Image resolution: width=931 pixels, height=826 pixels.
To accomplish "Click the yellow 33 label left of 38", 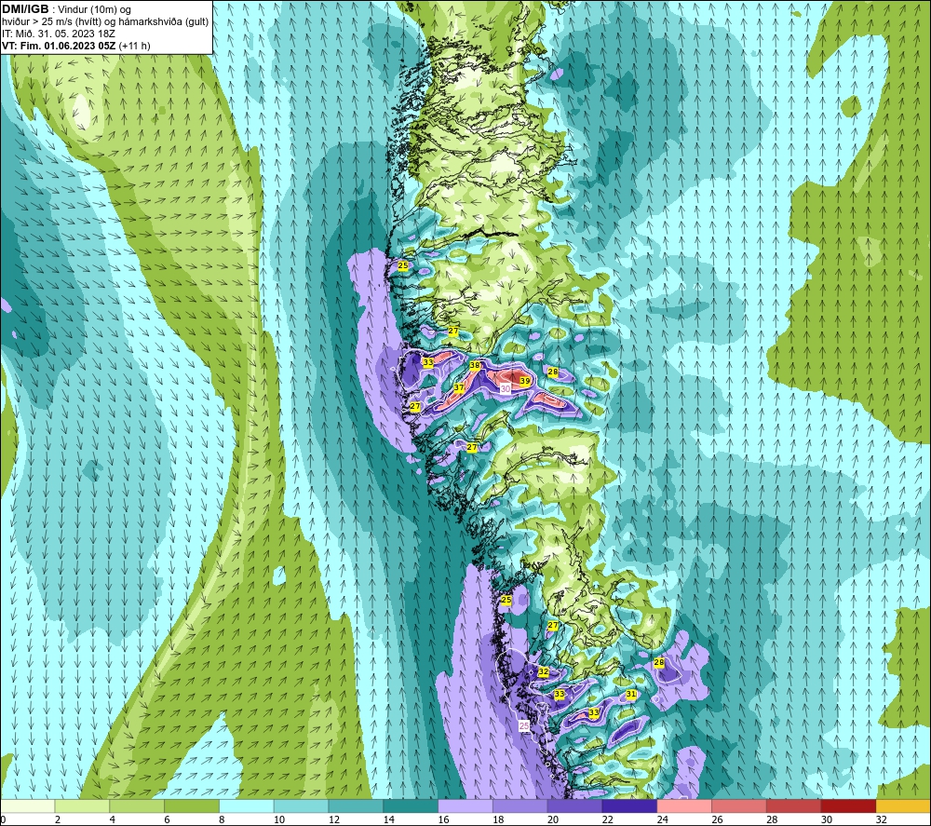I will 428,361.
